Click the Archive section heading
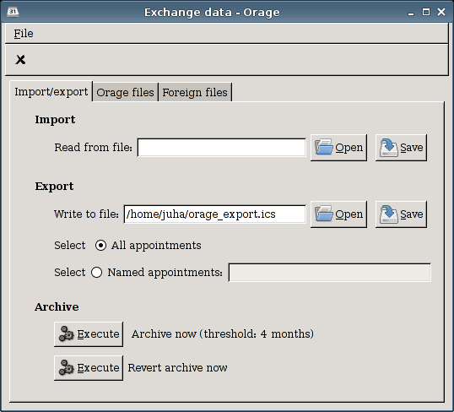454x412 pixels. click(x=57, y=307)
